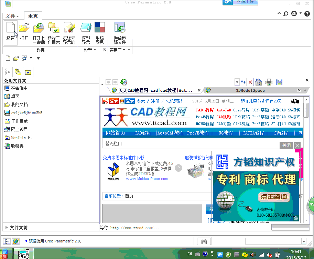Open command search magnifier icon

click(286, 14)
